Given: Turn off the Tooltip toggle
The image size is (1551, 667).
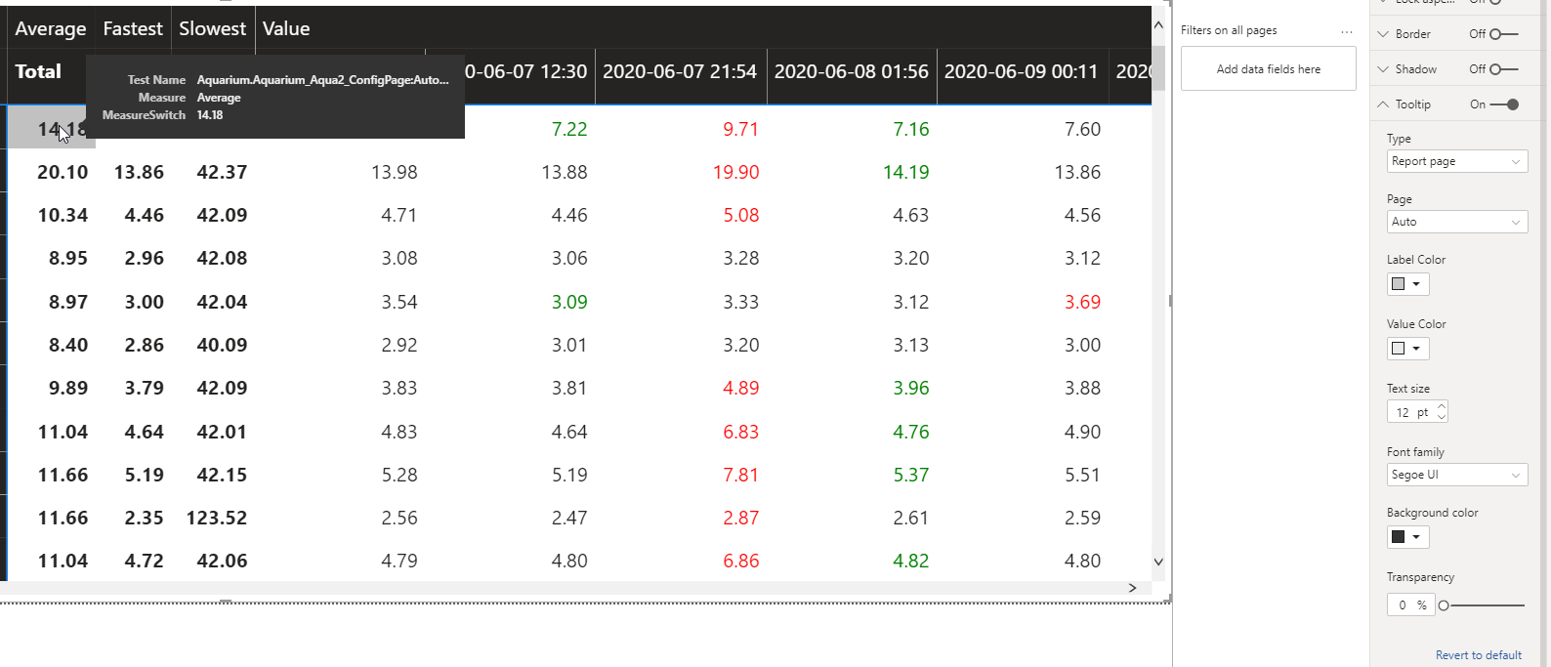Looking at the screenshot, I should pyautogui.click(x=1505, y=104).
